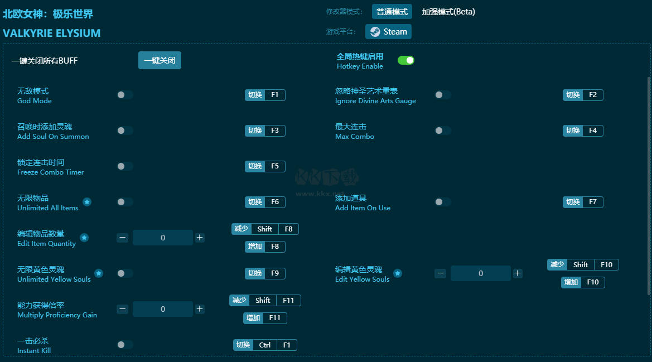Screen dimensions: 652x362
Task: Click the VALKYRIE ELYSIUM title text
Action: click(x=51, y=33)
